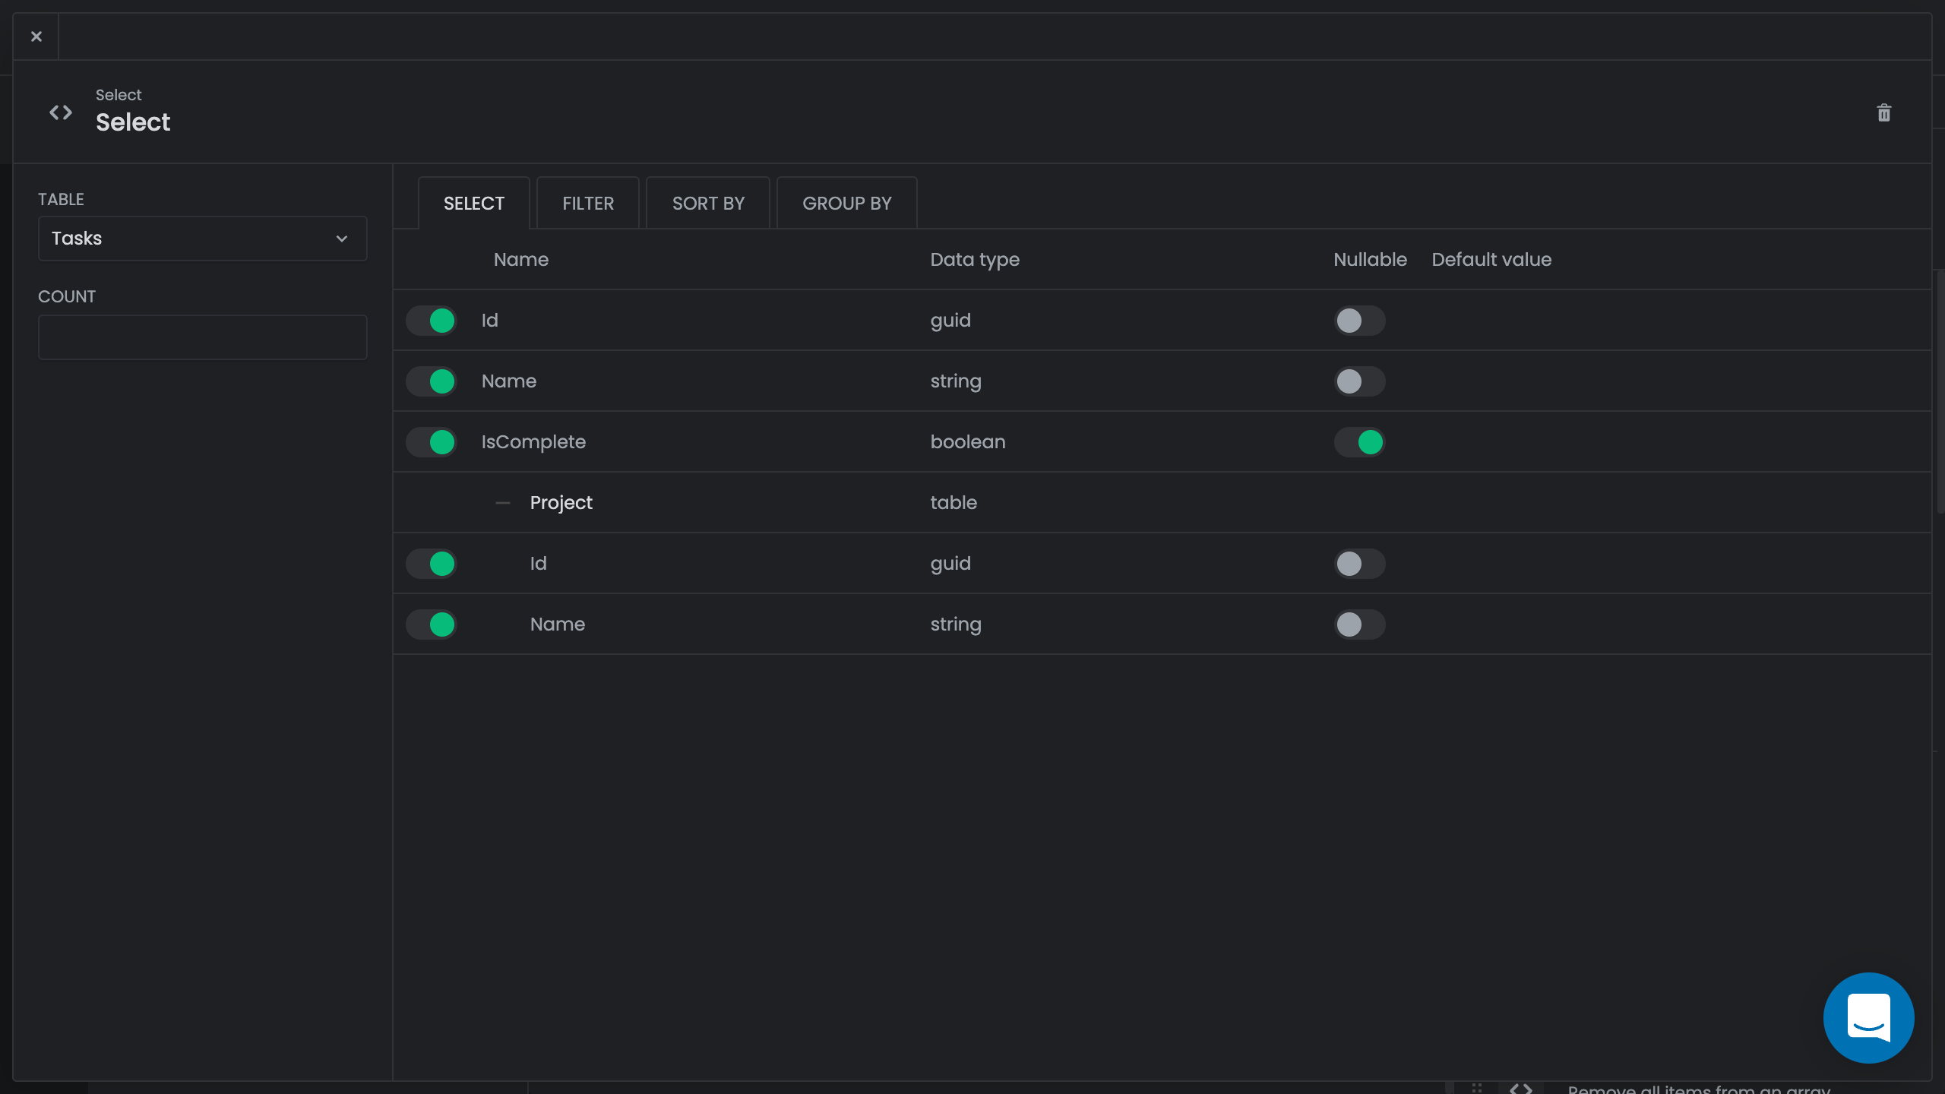Switch to the FILTER tab
The height and width of the screenshot is (1094, 1945).
pos(588,204)
